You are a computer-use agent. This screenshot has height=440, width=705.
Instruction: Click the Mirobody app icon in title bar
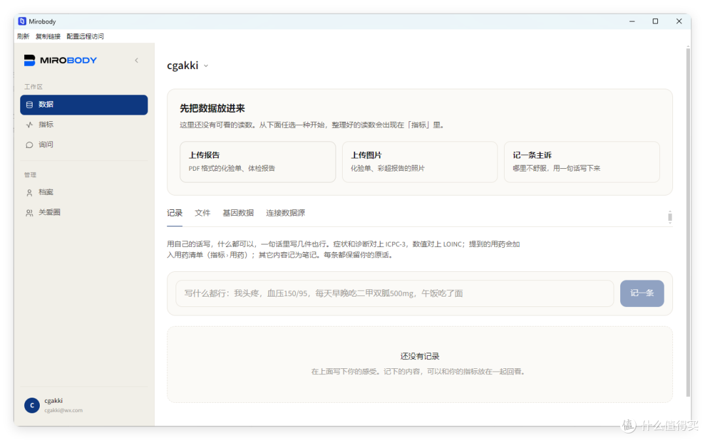[x=22, y=21]
